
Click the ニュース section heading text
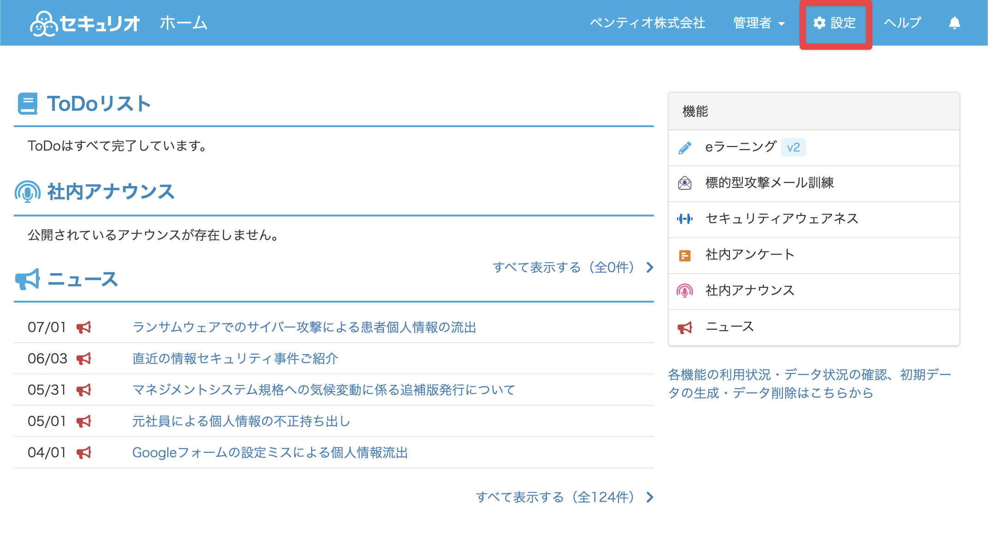tap(83, 279)
